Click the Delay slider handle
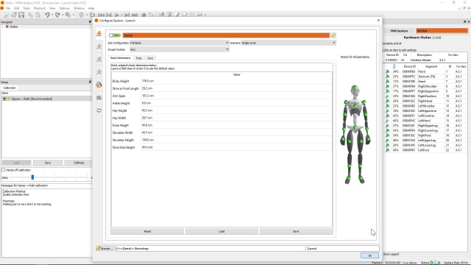The height and width of the screenshot is (265, 471). click(32, 177)
